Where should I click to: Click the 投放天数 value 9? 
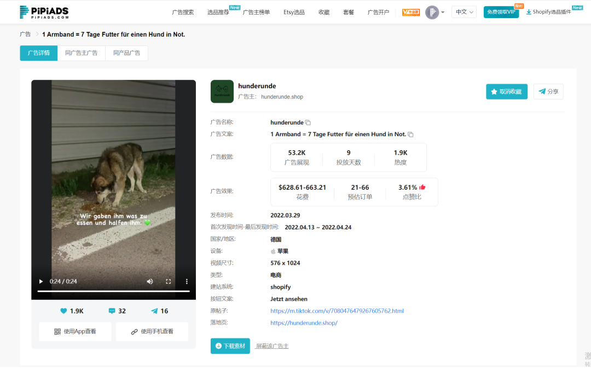pos(349,153)
